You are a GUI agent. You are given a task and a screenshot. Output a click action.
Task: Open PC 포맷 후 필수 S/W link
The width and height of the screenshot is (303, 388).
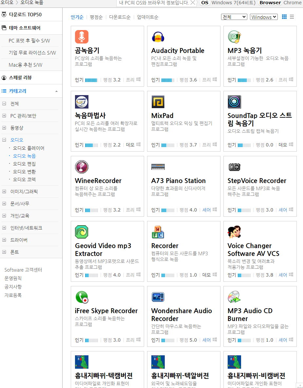29,41
